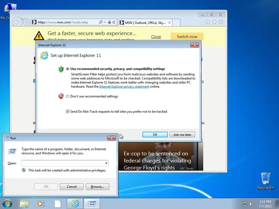Click the UAC shield icon in Run dialog

click(24, 170)
